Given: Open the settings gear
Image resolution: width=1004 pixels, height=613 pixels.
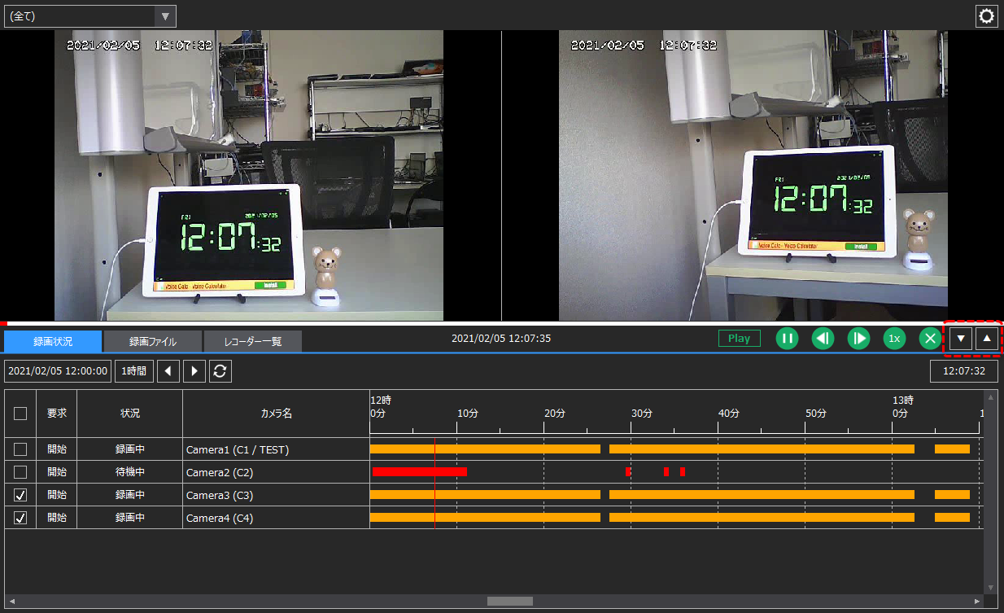Looking at the screenshot, I should point(986,15).
